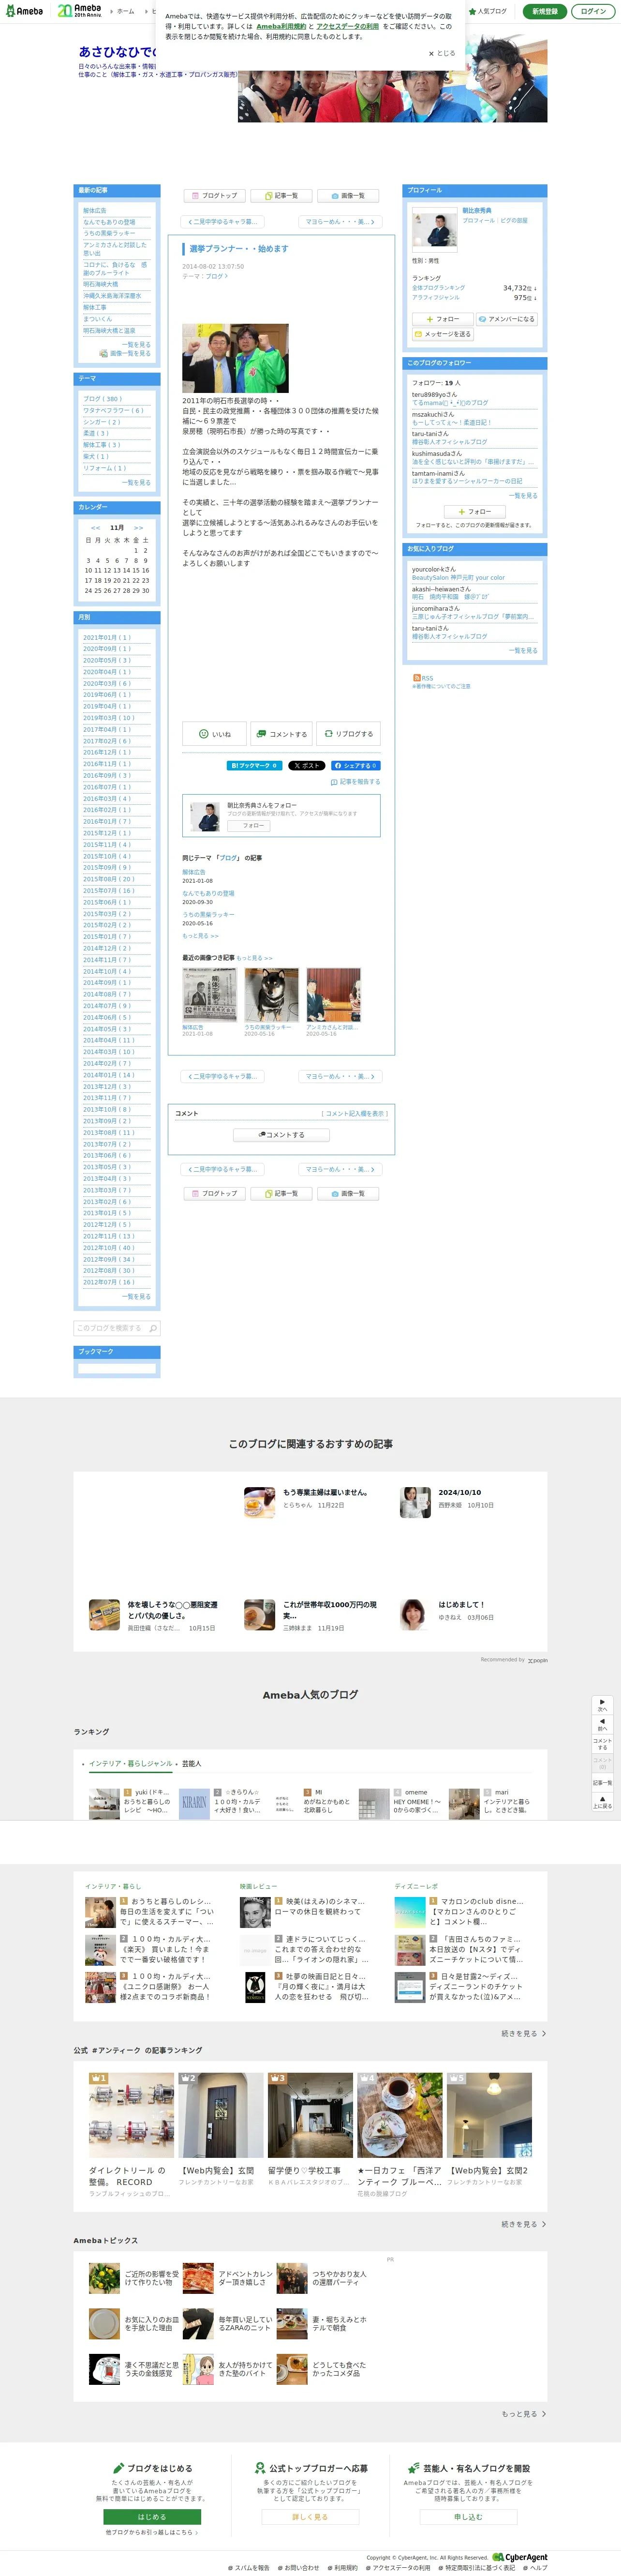Click the Facebook シェアする button
The height and width of the screenshot is (2576, 621).
(x=355, y=766)
